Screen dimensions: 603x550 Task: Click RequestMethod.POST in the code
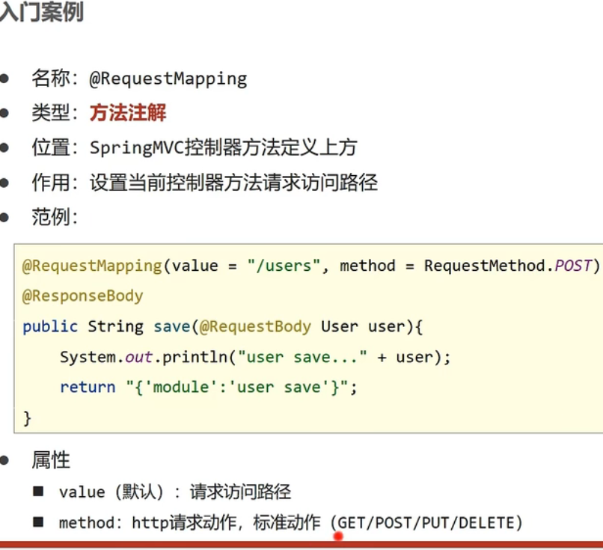tap(507, 266)
